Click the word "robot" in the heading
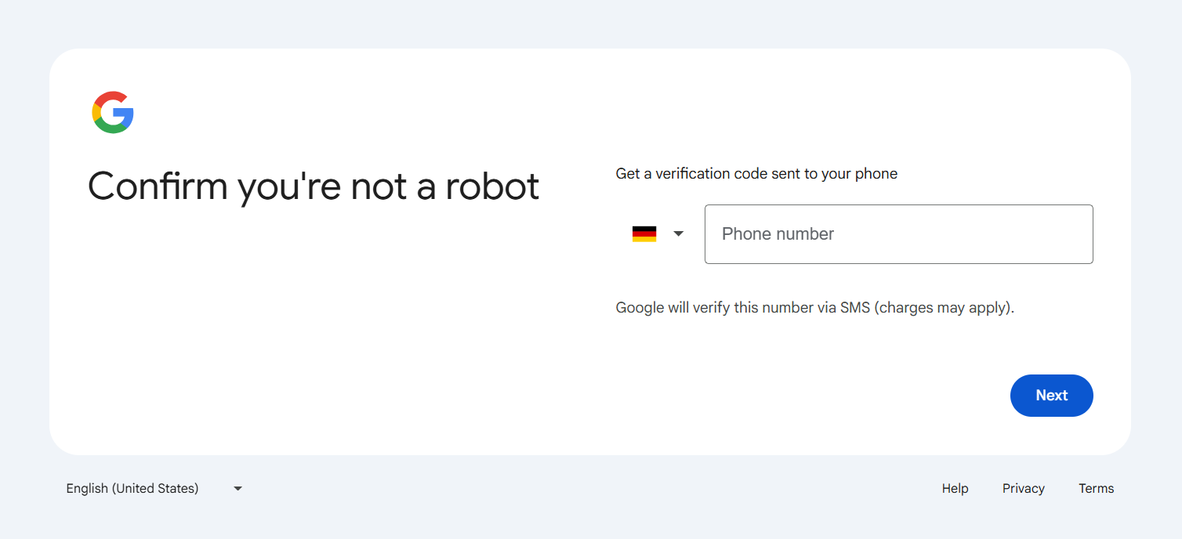 (492, 186)
